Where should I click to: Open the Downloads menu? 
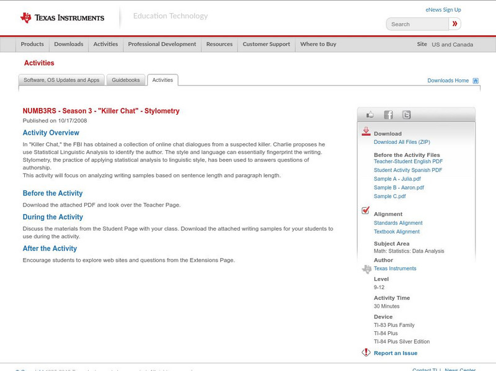[x=69, y=44]
